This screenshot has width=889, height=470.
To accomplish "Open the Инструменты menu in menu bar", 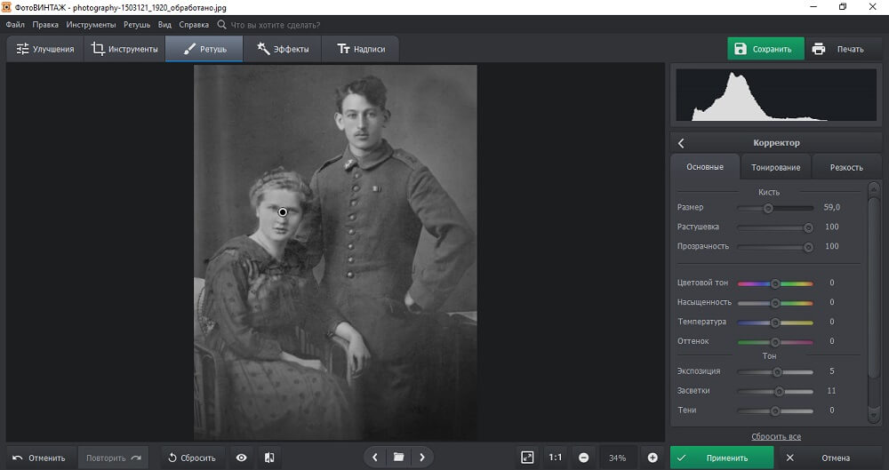I will coord(91,25).
